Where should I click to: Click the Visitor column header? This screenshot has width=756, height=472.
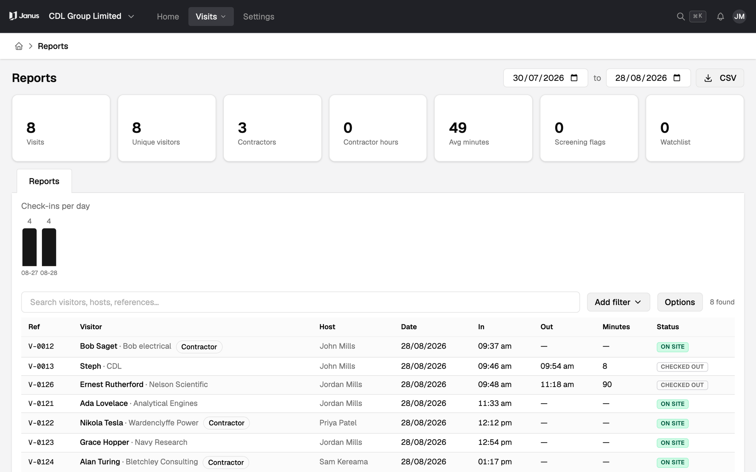coord(91,327)
